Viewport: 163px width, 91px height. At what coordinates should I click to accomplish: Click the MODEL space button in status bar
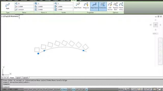coord(121,89)
